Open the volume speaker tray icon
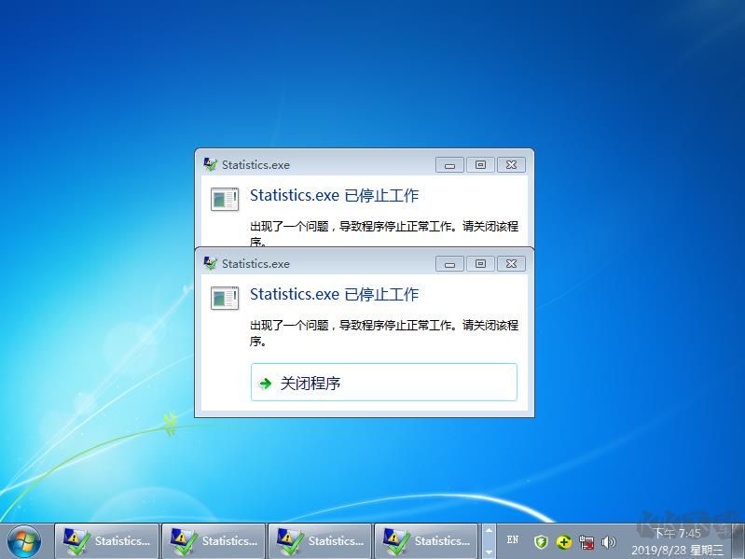 (608, 542)
